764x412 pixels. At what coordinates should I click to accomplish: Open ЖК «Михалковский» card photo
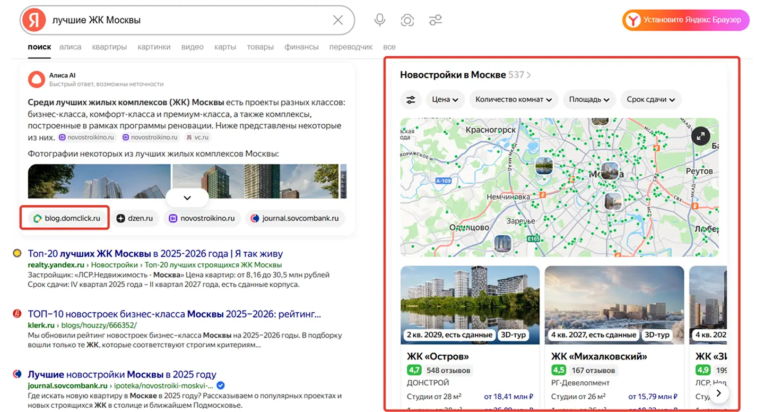click(x=614, y=305)
